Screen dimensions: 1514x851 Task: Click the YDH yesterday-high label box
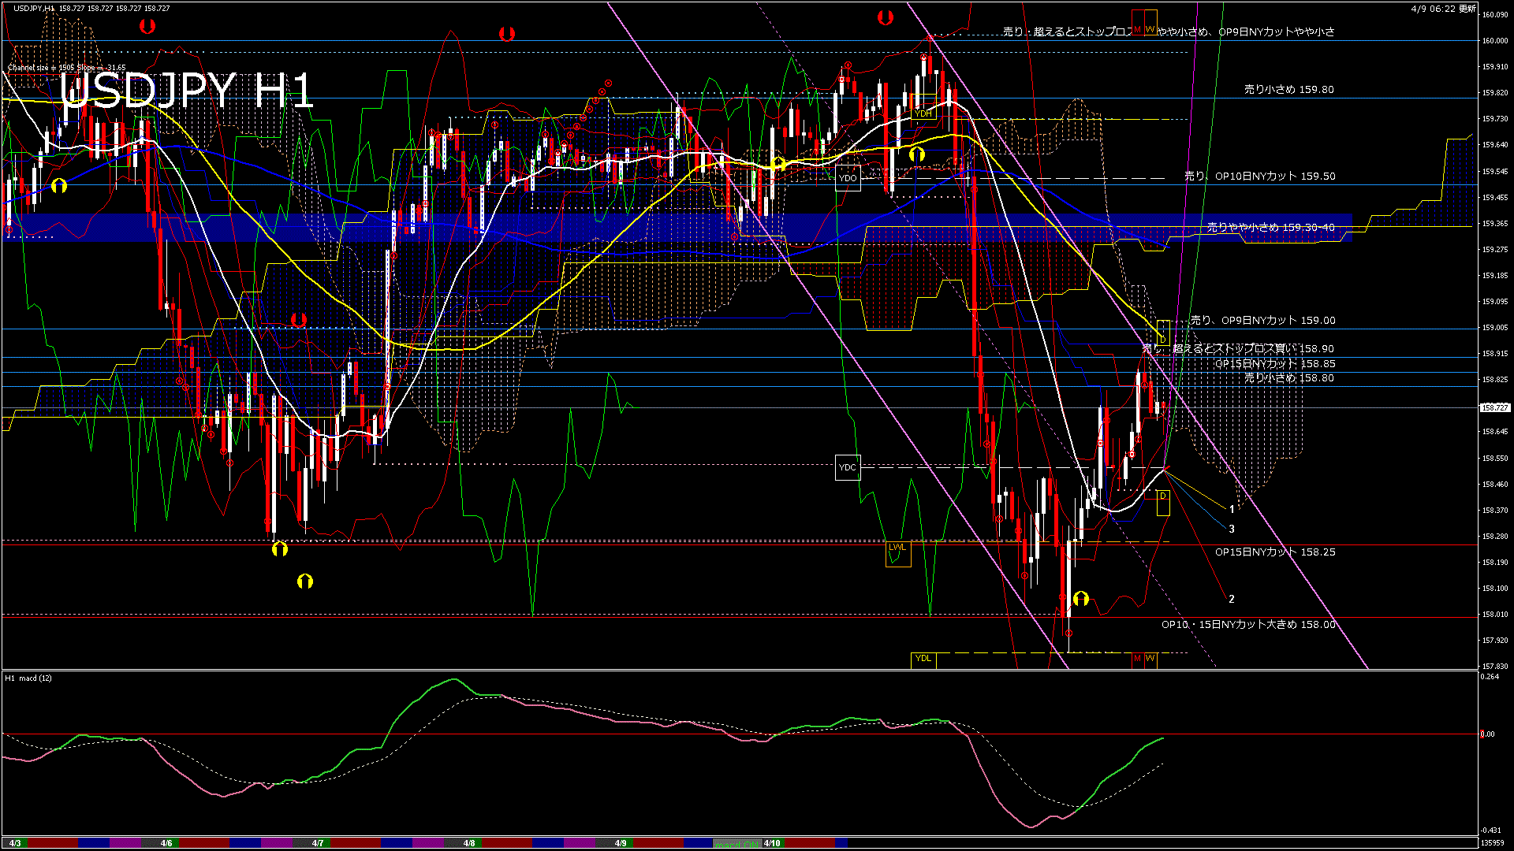tap(923, 113)
